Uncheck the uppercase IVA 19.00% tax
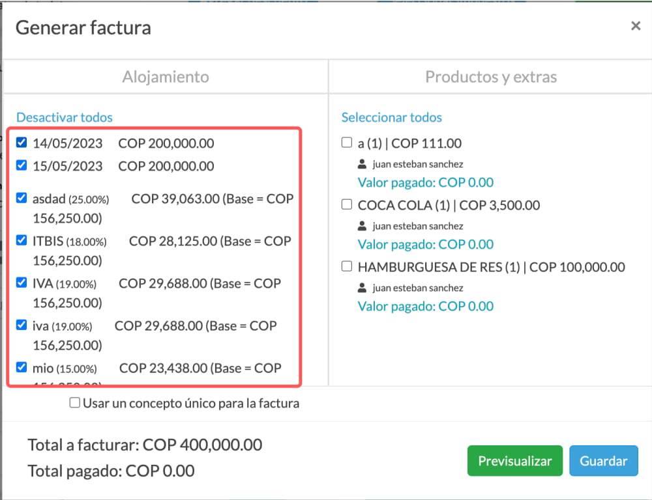This screenshot has width=652, height=500. coord(22,283)
